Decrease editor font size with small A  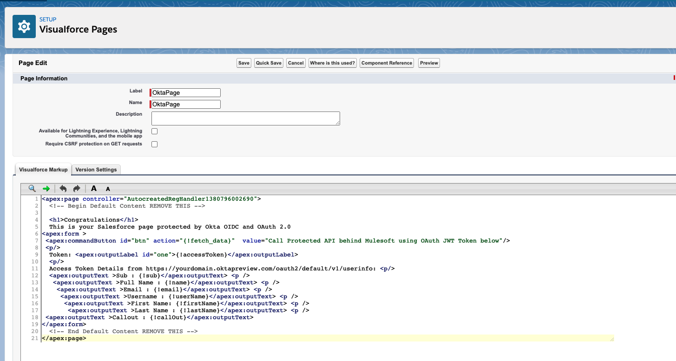click(x=108, y=189)
